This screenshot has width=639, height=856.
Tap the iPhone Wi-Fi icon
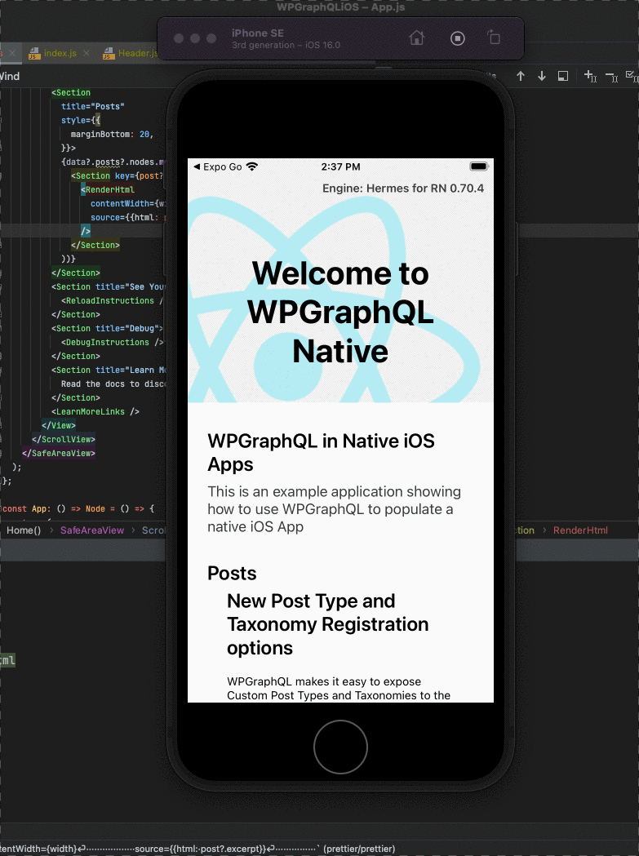[252, 166]
